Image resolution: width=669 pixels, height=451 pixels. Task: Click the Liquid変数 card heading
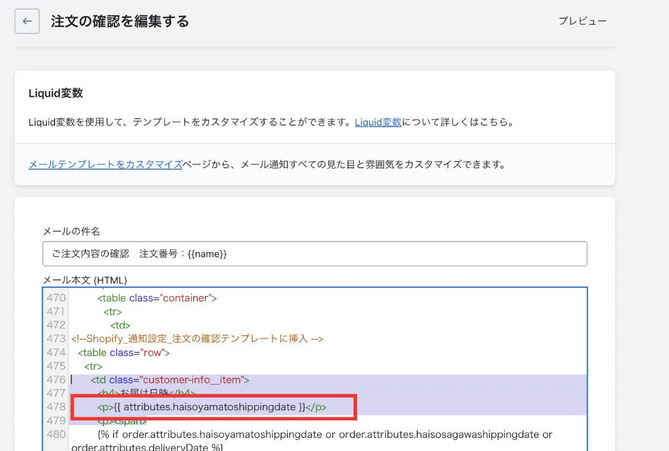coord(56,94)
